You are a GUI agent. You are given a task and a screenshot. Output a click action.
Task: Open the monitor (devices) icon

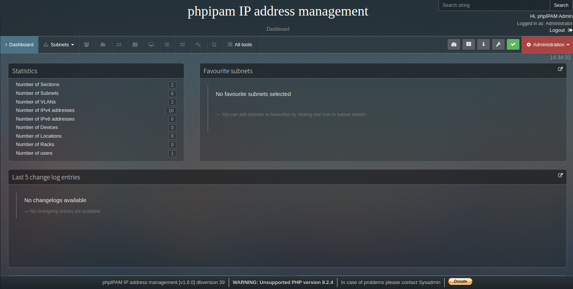click(x=151, y=45)
